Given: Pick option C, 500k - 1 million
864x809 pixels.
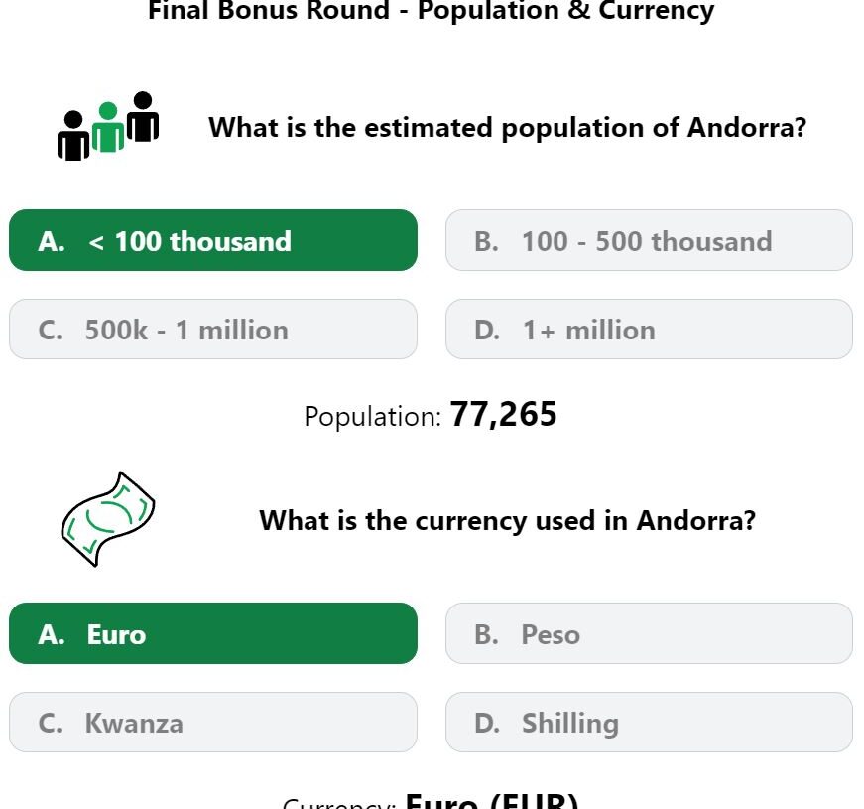Looking at the screenshot, I should click(213, 330).
